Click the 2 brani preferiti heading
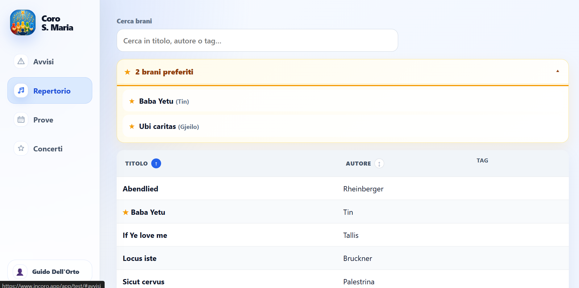The height and width of the screenshot is (288, 579). pos(164,72)
